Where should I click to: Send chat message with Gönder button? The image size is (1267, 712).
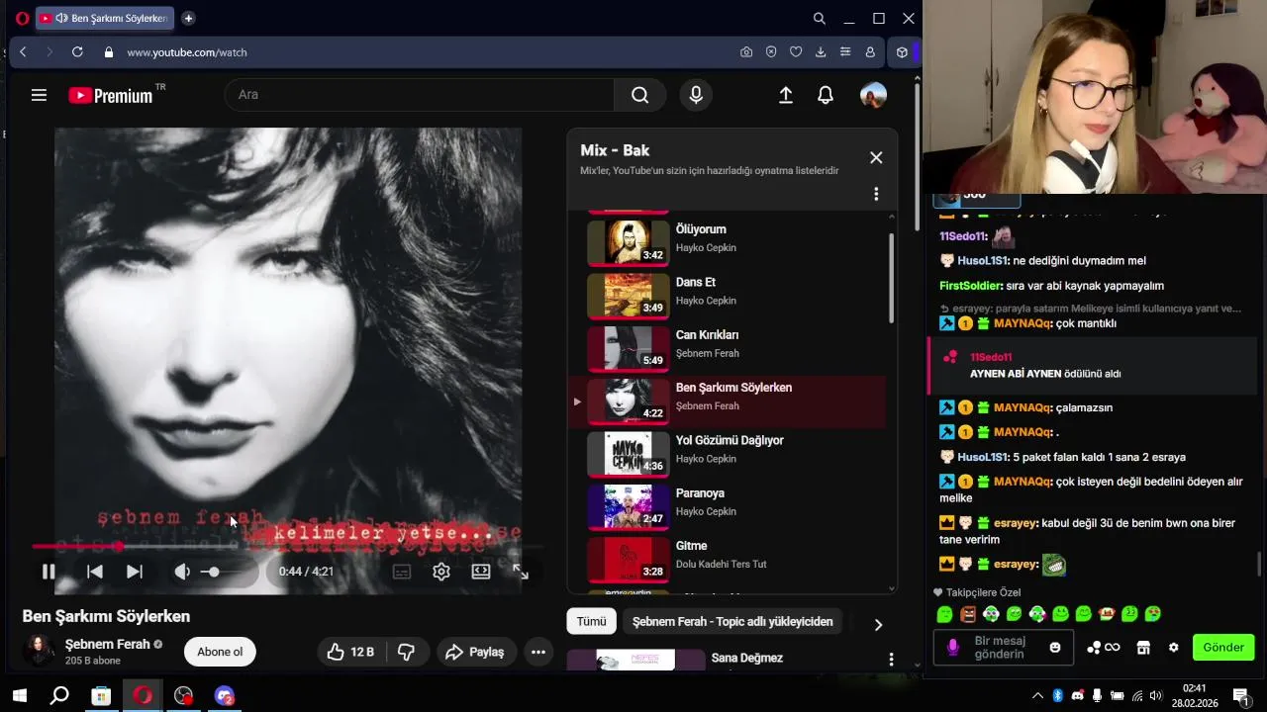(x=1223, y=648)
